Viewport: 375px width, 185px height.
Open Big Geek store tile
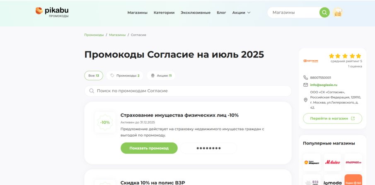(312, 180)
